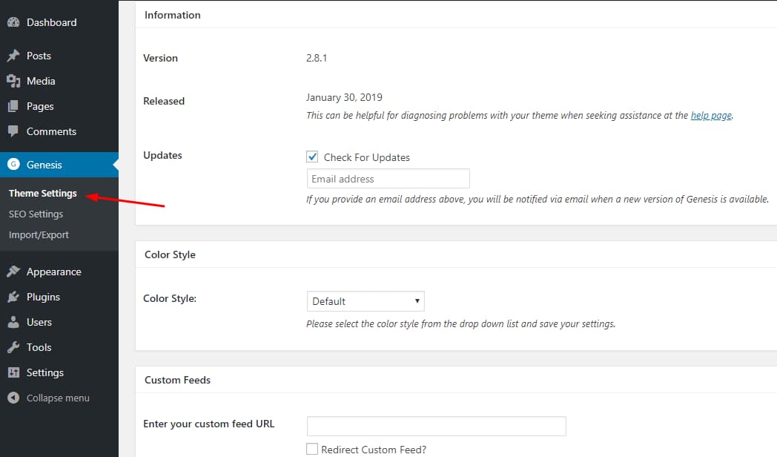
Task: Enable Redirect Custom Feed
Action: pyautogui.click(x=312, y=449)
